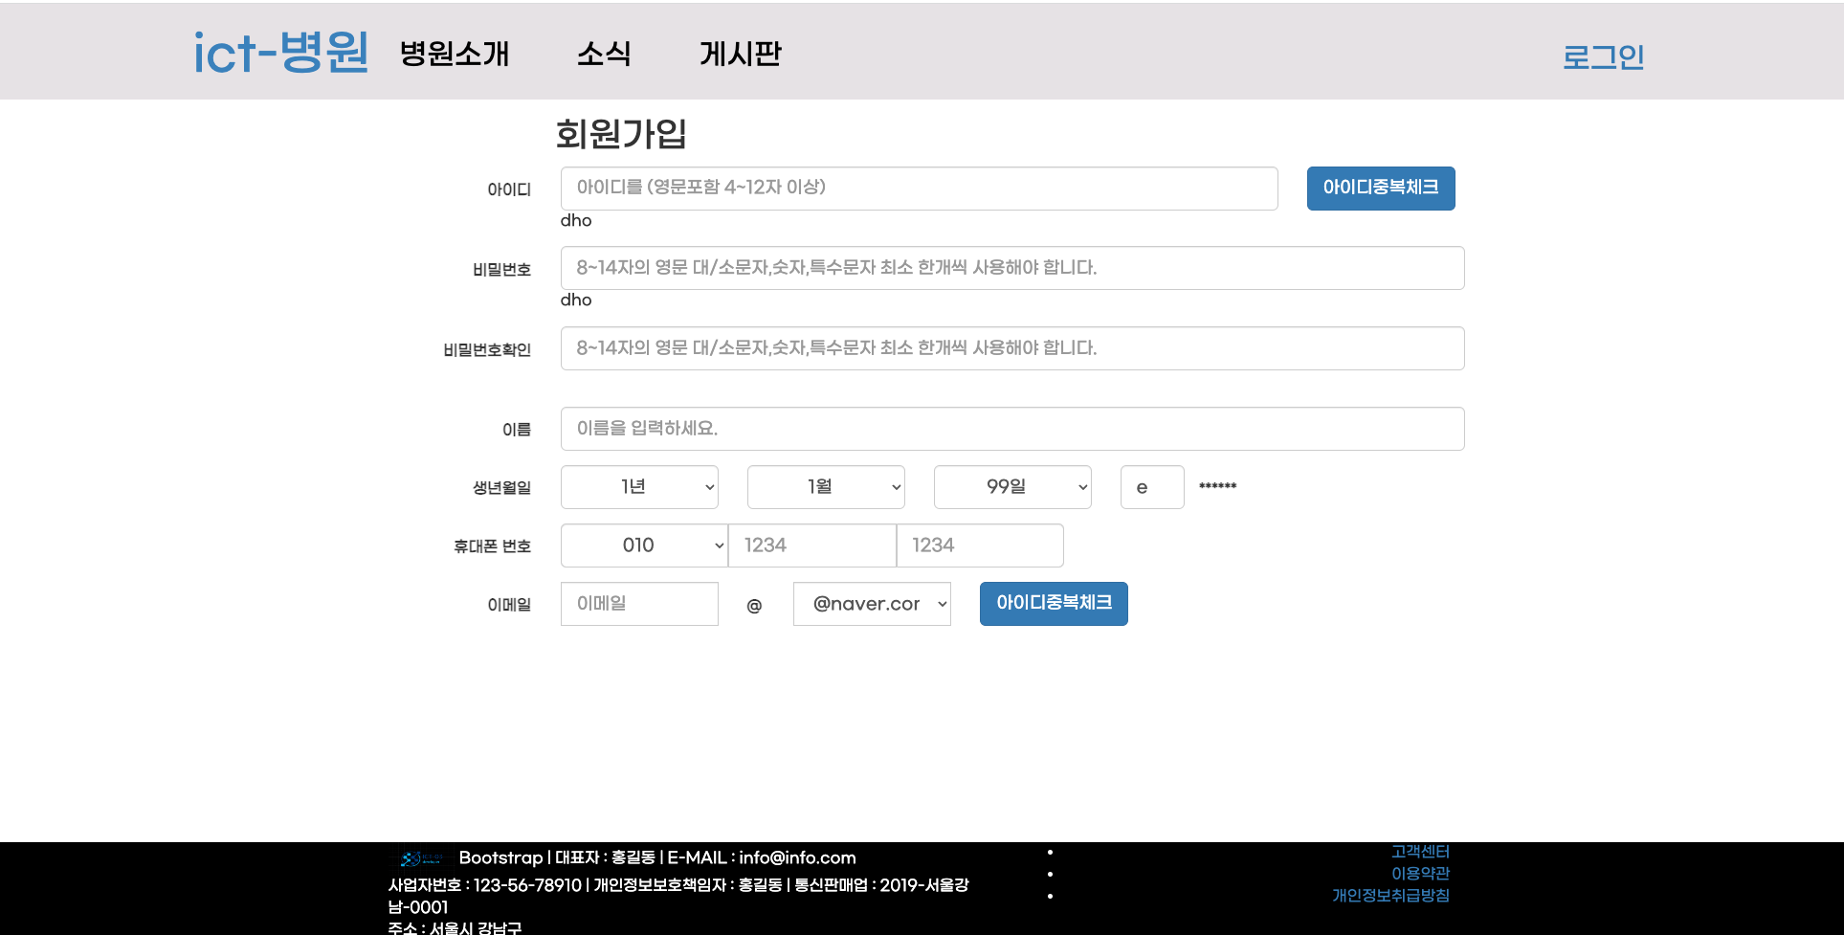The image size is (1844, 935).
Task: Click the 로그인 link at top right
Action: click(x=1604, y=57)
